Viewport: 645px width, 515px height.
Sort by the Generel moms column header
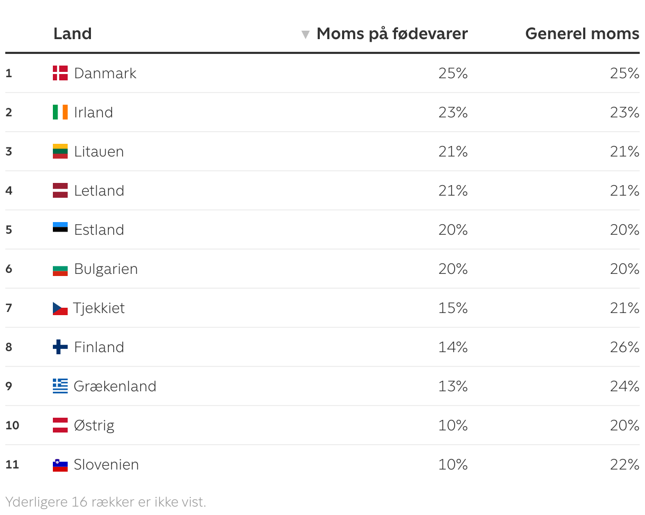point(582,34)
